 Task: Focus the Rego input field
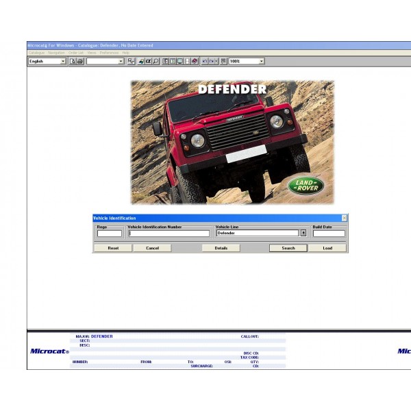(x=110, y=234)
